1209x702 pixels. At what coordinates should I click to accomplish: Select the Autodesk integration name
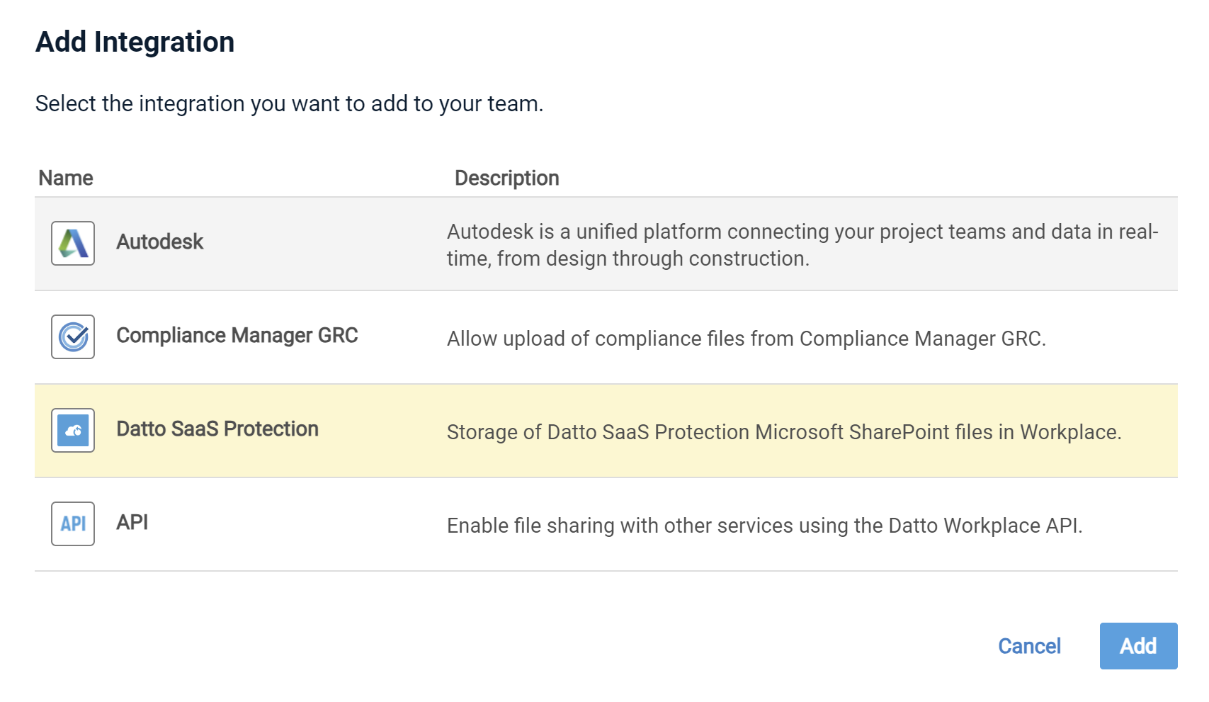click(159, 242)
